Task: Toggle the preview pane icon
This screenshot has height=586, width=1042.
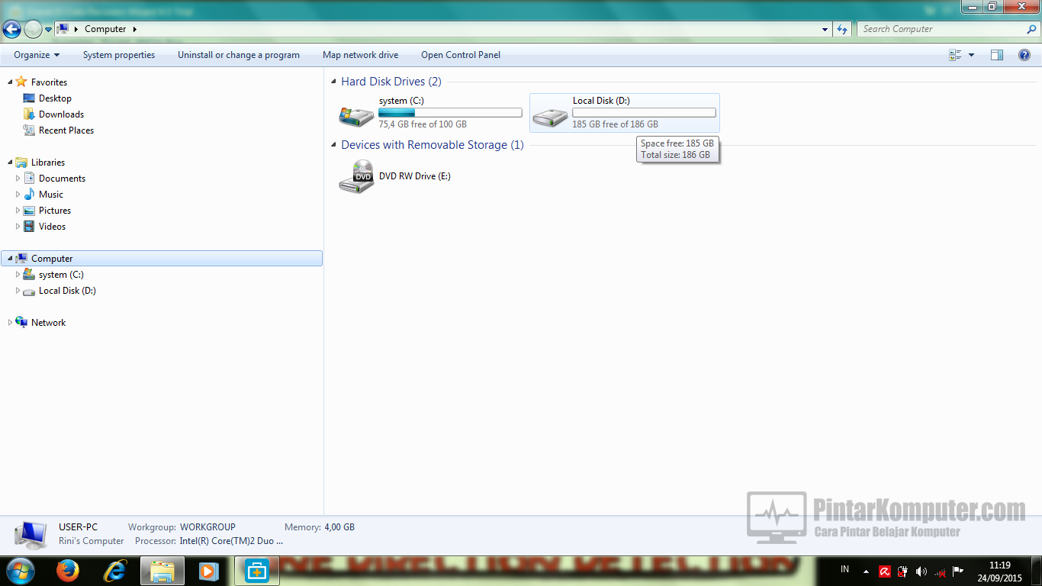Action: tap(996, 54)
